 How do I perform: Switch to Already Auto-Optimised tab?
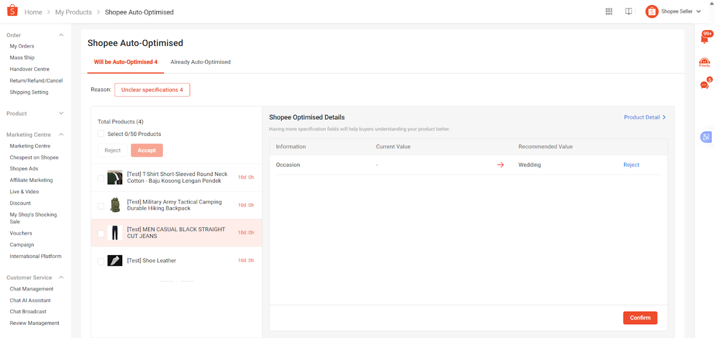[200, 62]
